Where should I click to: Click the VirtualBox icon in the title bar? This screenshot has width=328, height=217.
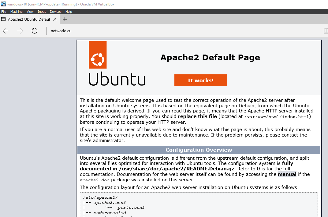coord(3,4)
